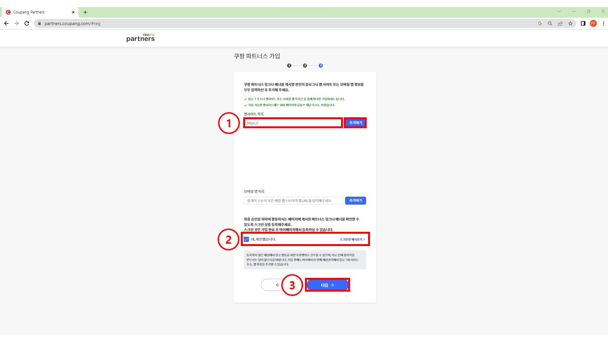Click the website list https:// input field
The image size is (608, 342).
click(x=293, y=123)
